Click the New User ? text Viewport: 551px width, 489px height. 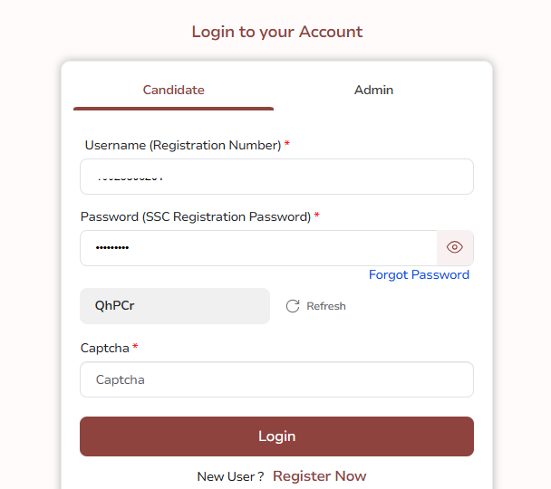pyautogui.click(x=230, y=476)
